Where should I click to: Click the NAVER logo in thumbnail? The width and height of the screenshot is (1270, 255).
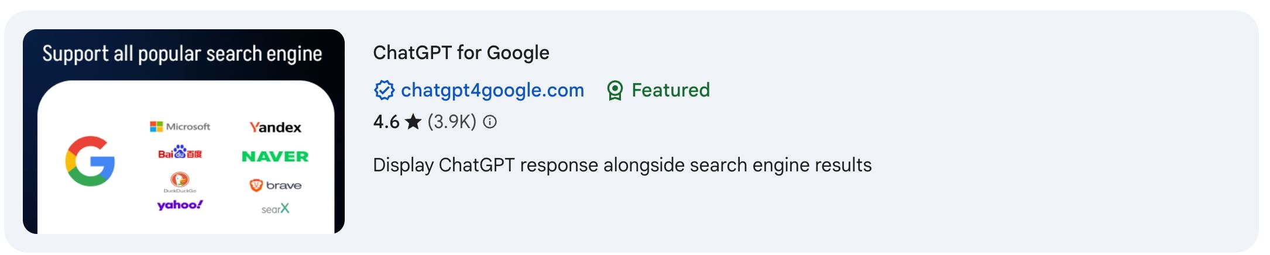275,156
